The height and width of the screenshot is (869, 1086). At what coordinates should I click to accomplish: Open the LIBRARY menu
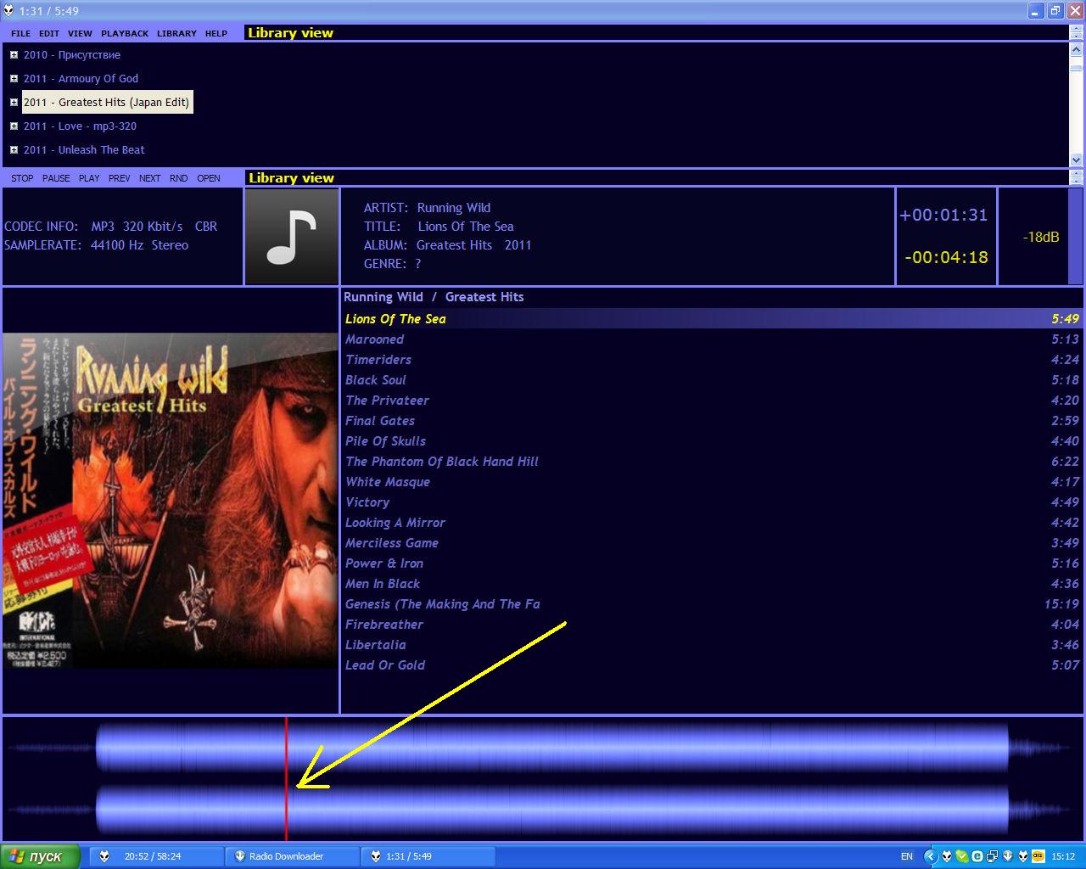pos(176,34)
